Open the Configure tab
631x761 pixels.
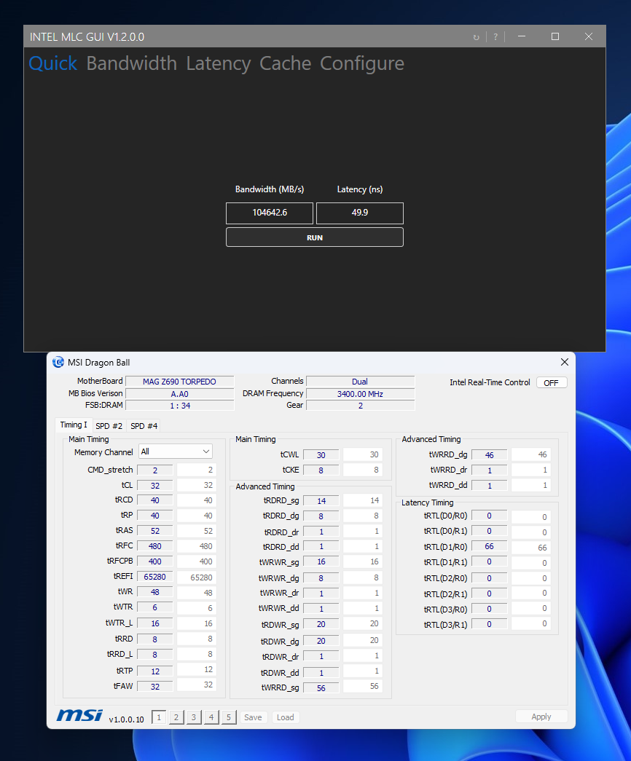362,63
